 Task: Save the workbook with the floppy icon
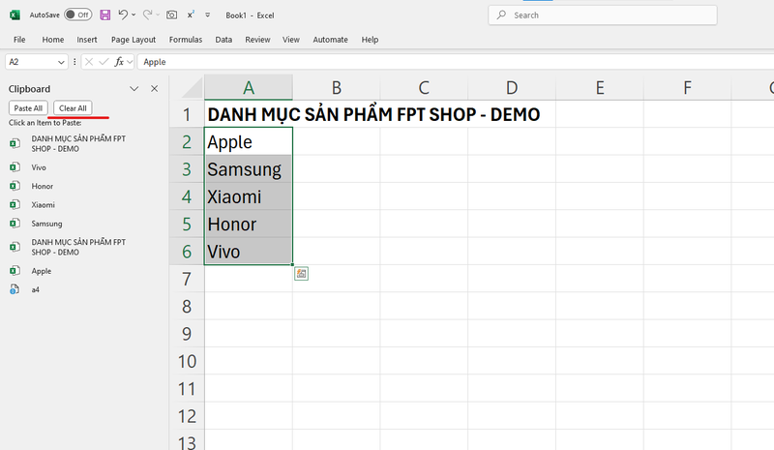[x=105, y=15]
